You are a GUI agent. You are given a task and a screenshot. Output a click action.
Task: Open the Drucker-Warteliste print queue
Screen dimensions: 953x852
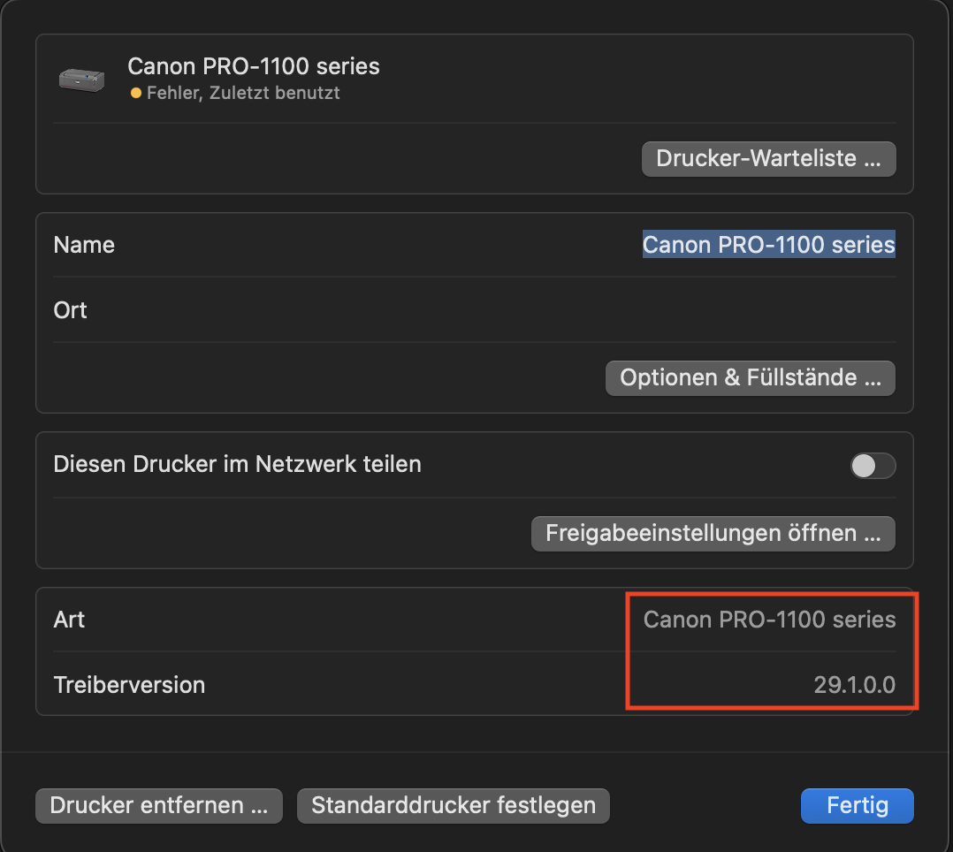pos(768,159)
